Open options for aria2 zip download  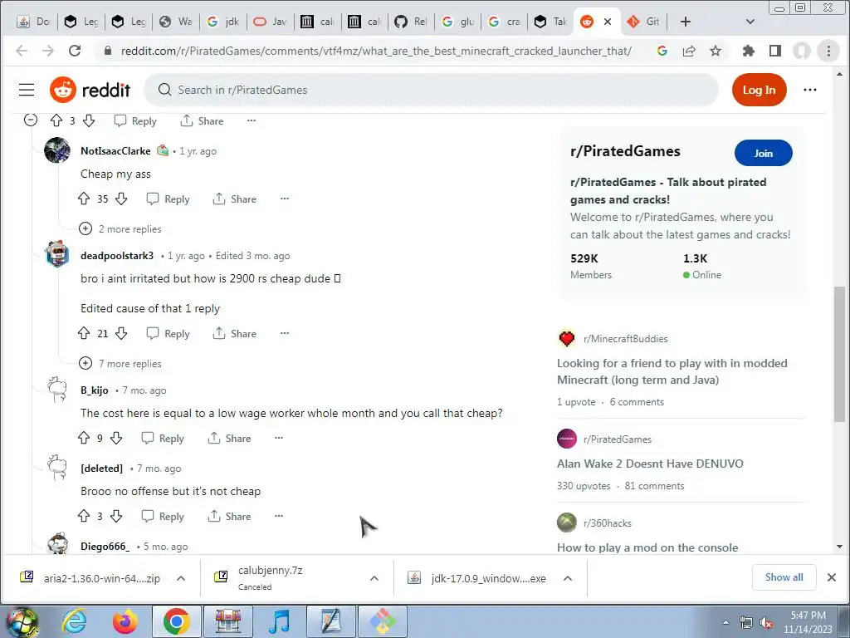point(181,578)
